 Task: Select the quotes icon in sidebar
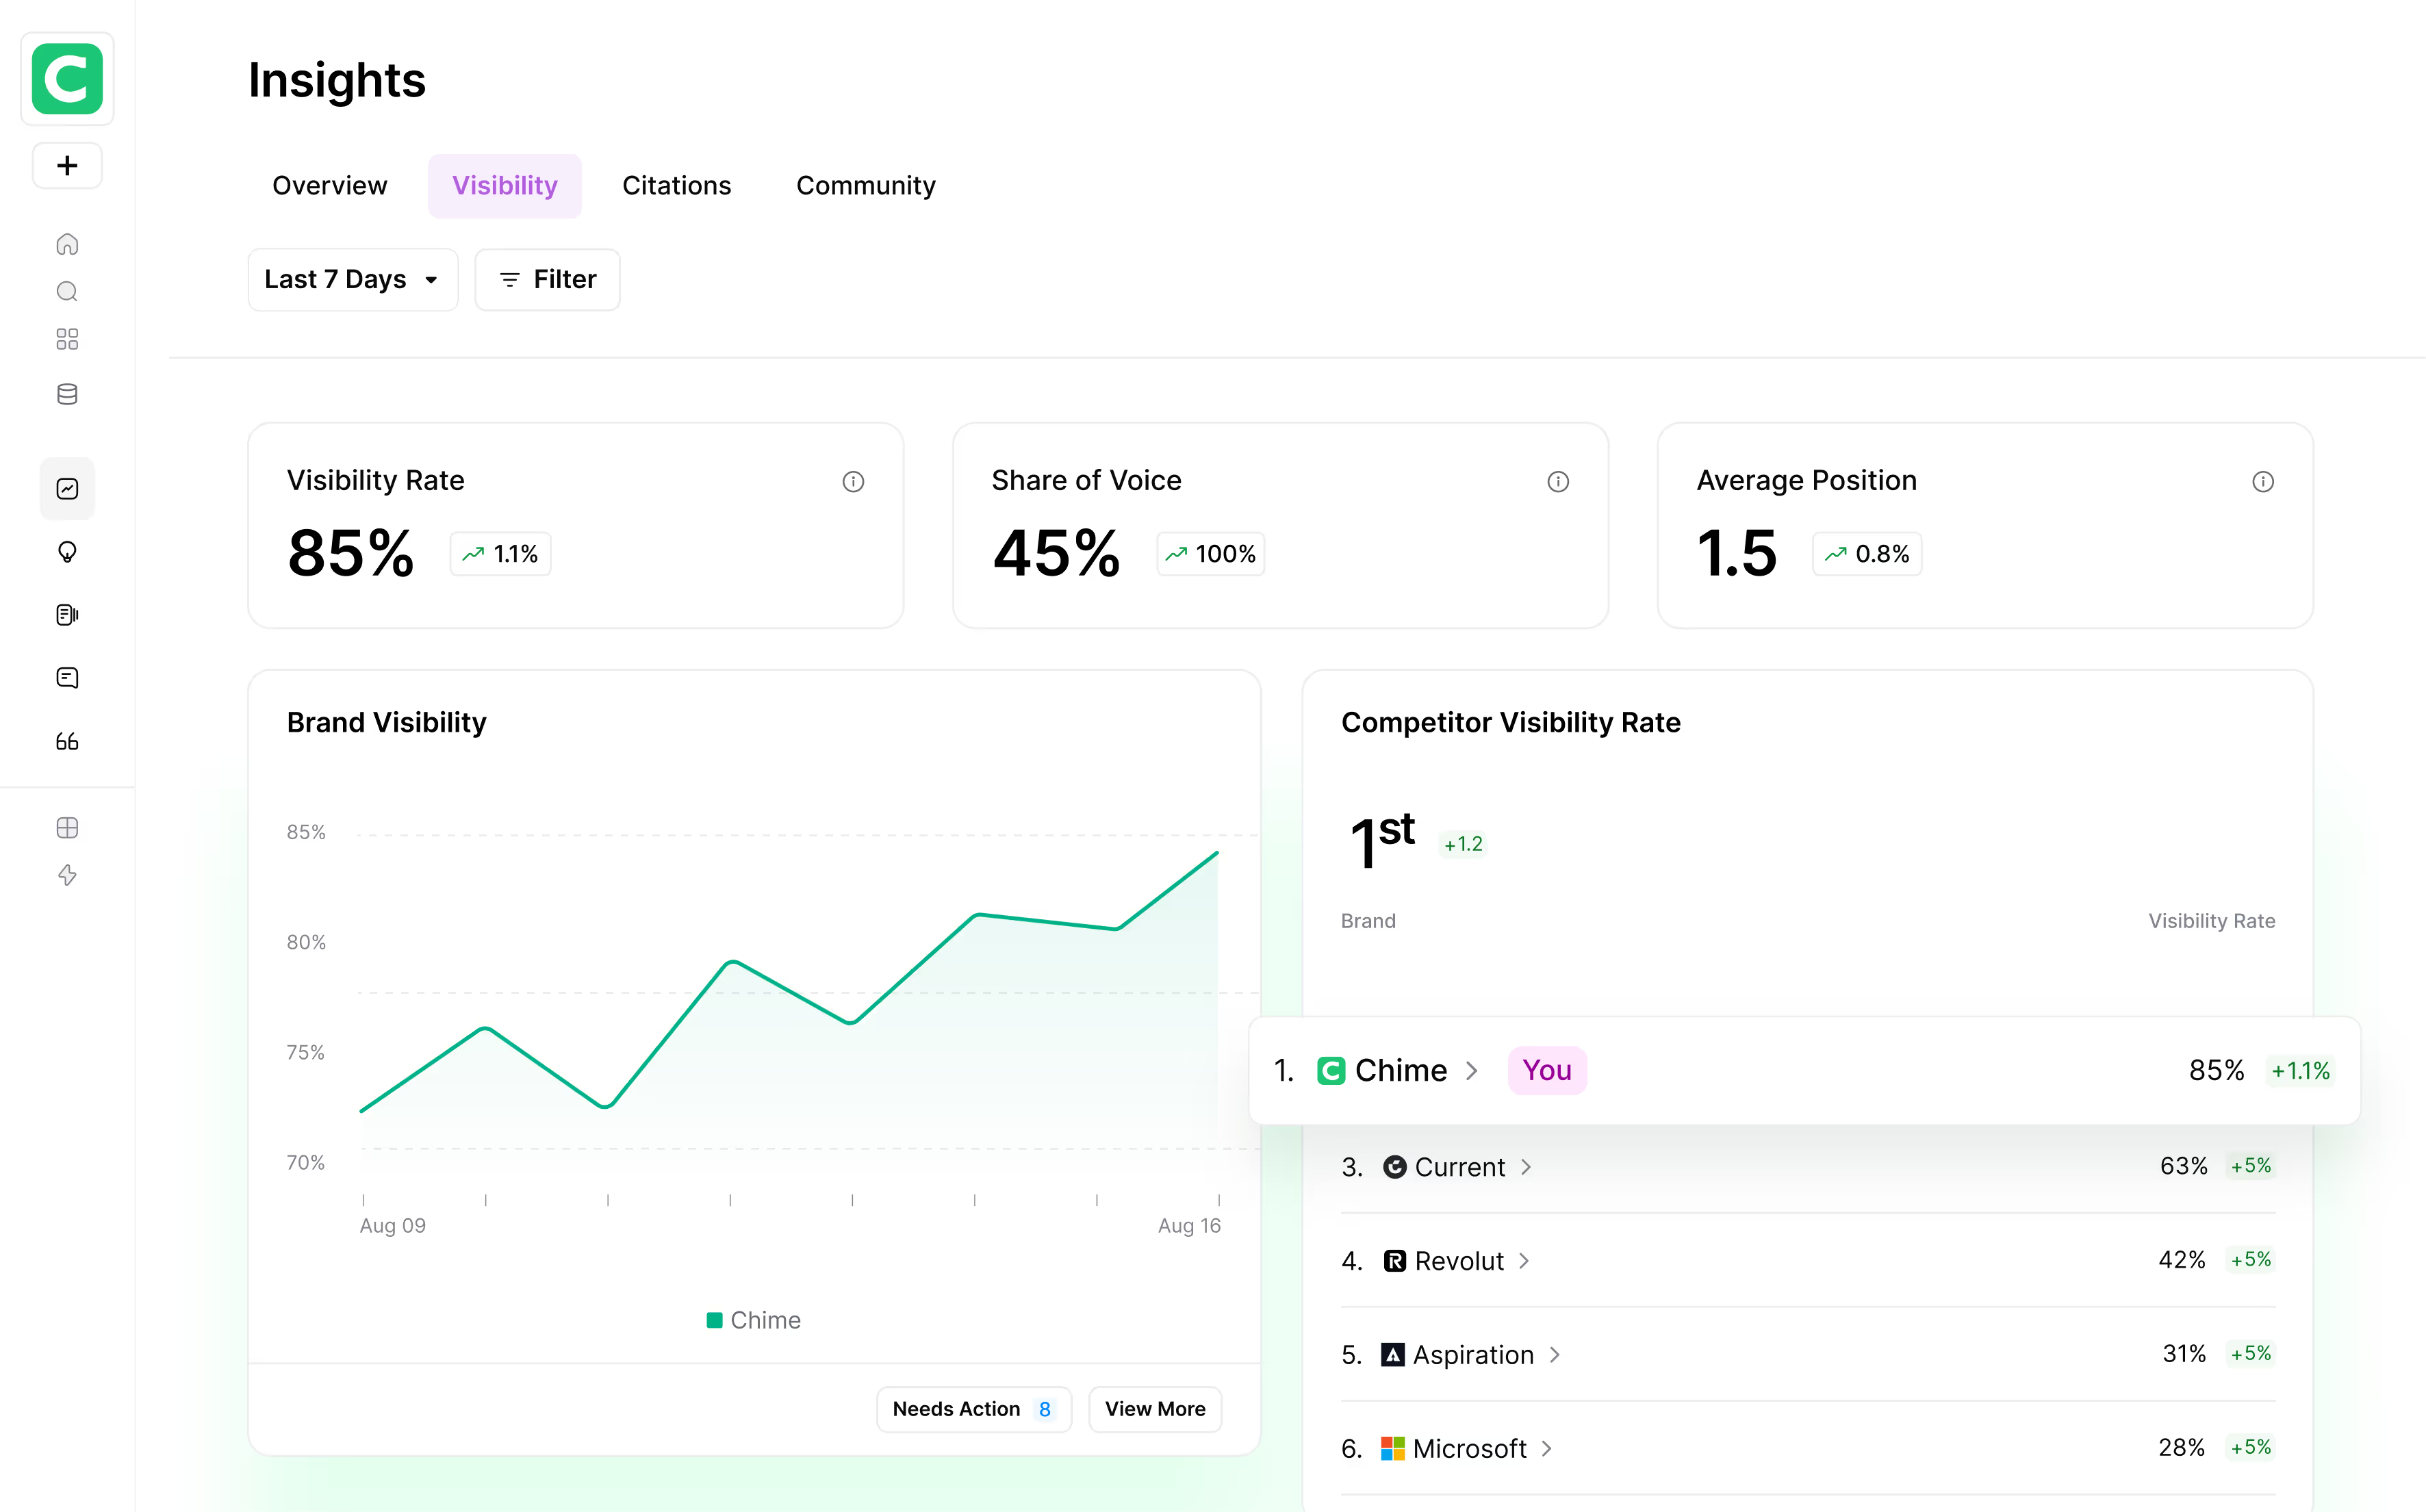pos(67,741)
